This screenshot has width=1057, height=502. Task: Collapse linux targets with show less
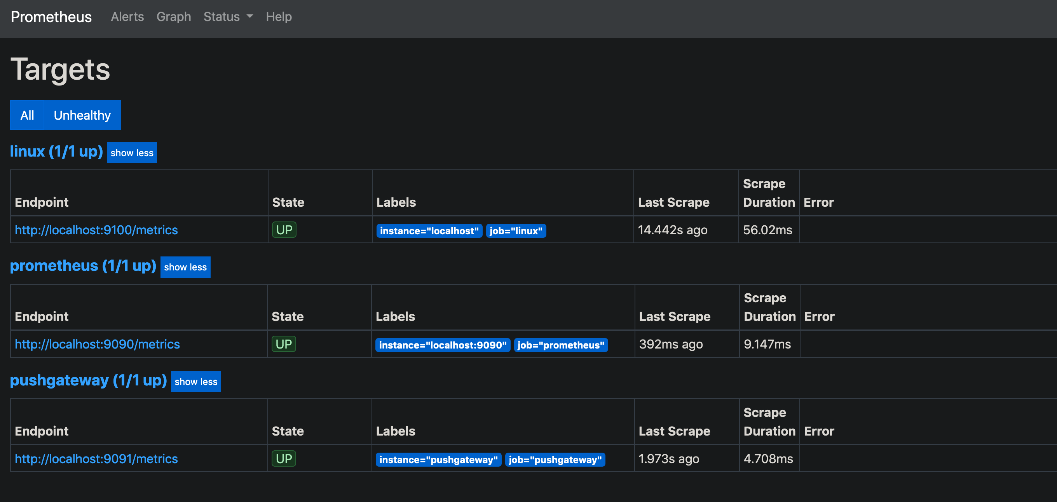tap(132, 153)
